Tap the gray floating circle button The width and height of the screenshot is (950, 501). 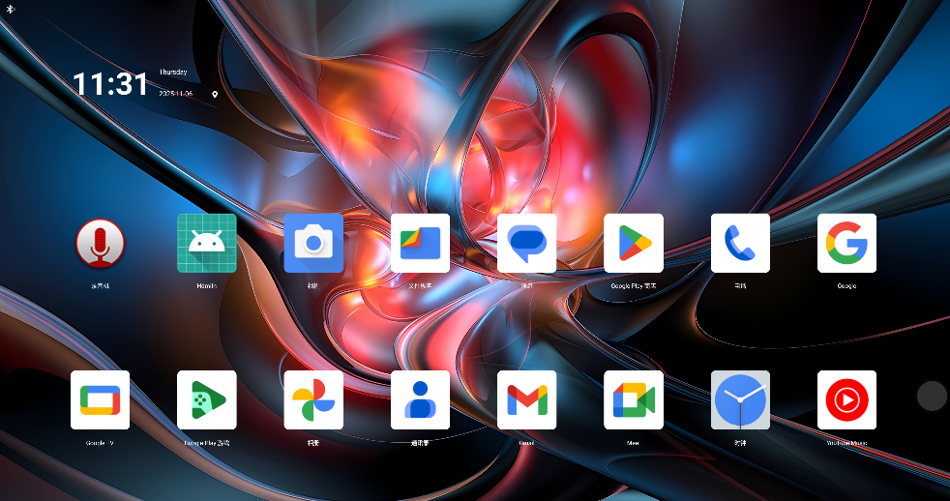(x=932, y=397)
